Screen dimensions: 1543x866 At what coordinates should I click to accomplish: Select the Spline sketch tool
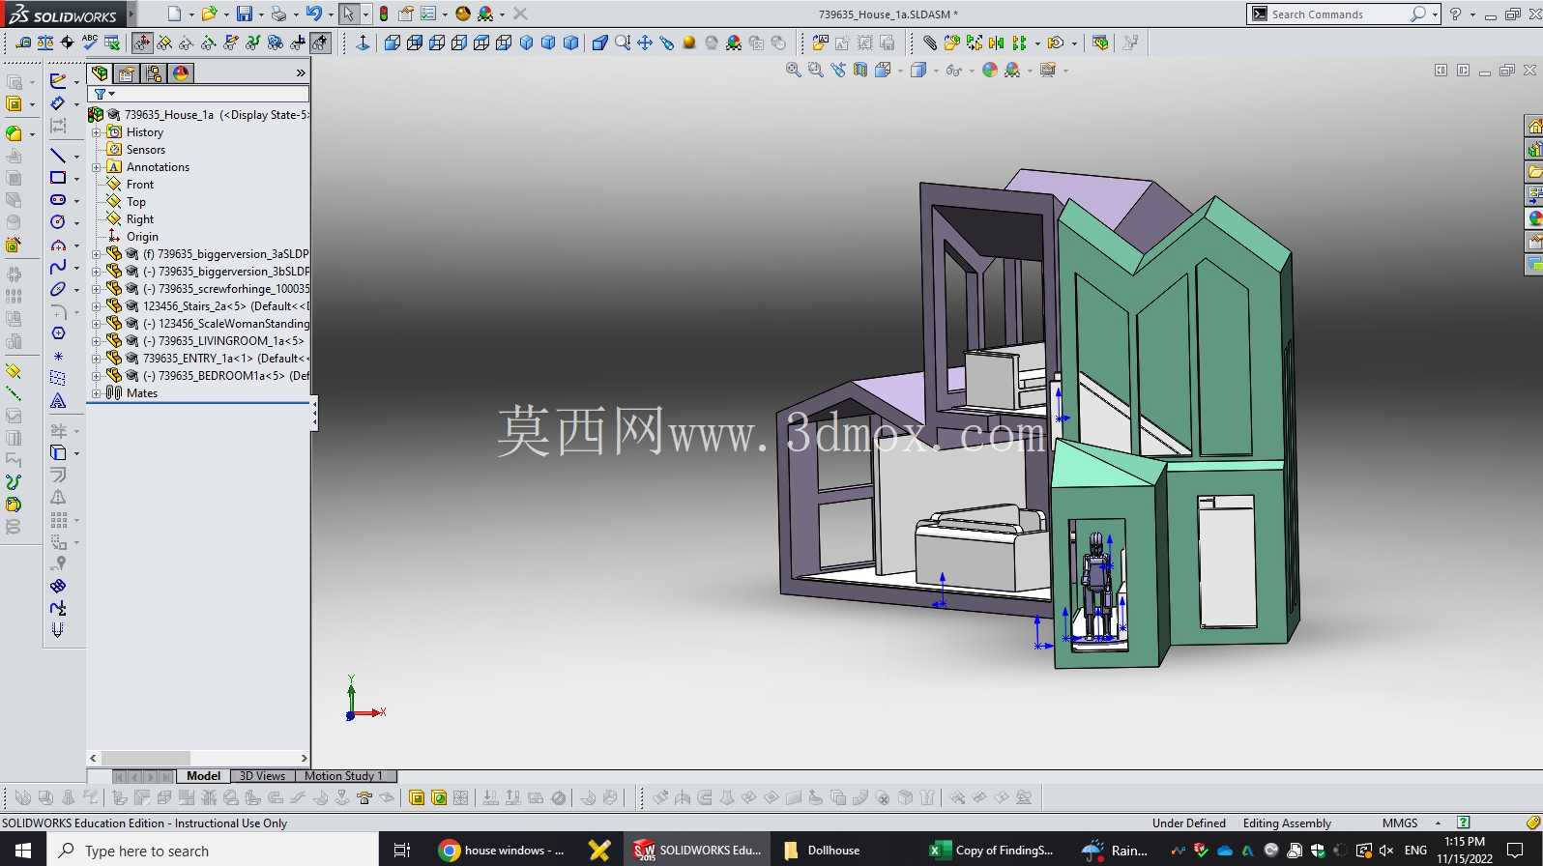point(58,267)
